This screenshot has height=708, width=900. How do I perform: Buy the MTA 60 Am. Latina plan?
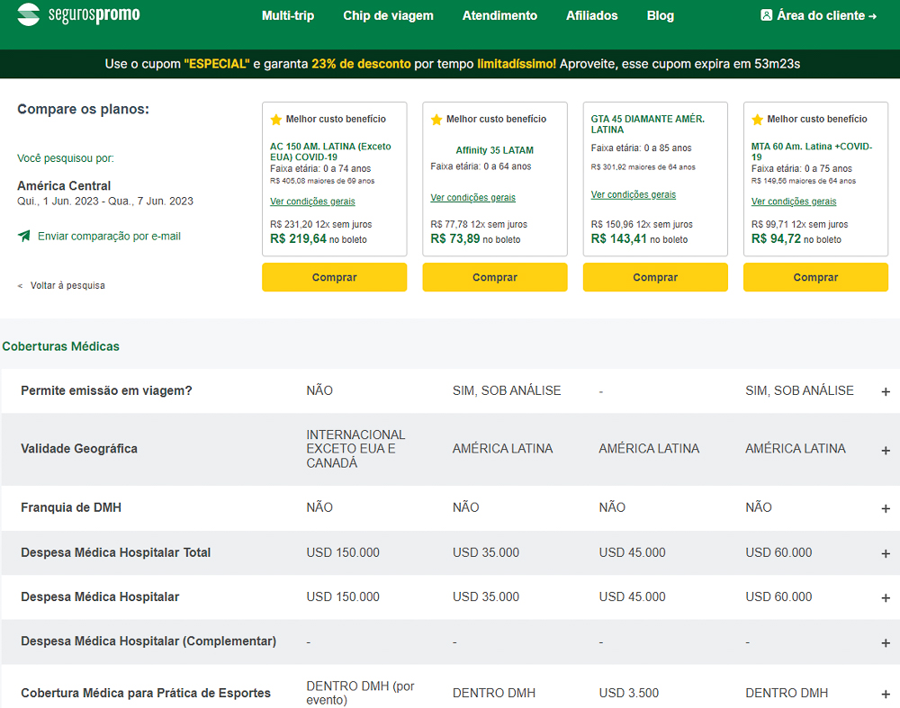[815, 277]
